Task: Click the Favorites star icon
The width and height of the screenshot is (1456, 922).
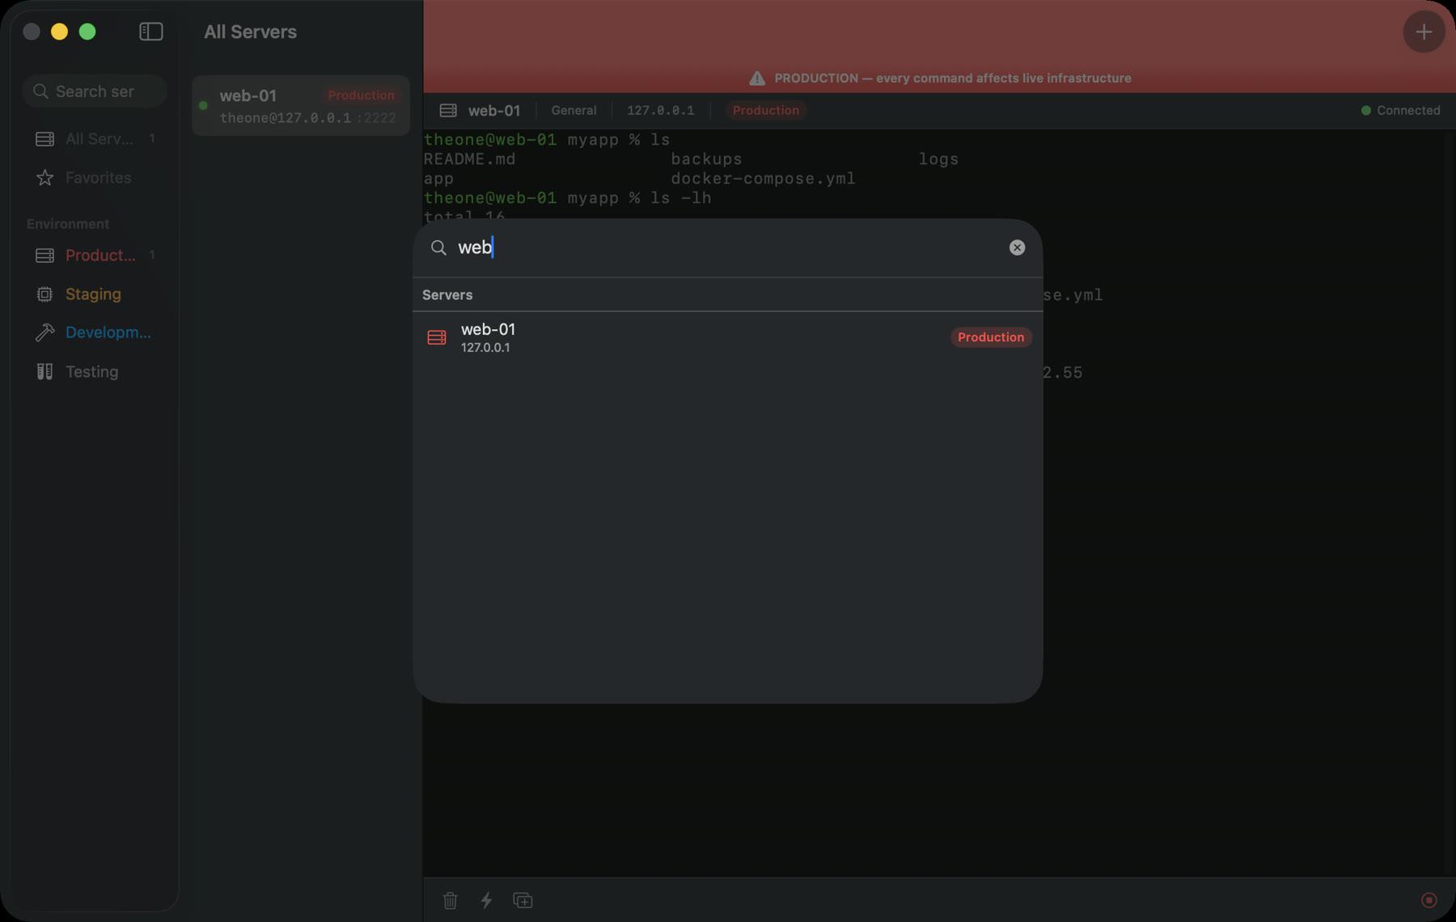Action: coord(45,178)
